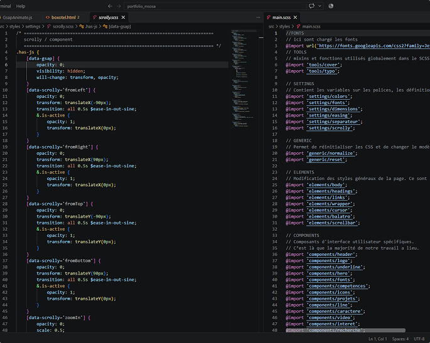Screen dimensions: 430x343
Task: Go back with the navigation arrow
Action: [110, 6]
